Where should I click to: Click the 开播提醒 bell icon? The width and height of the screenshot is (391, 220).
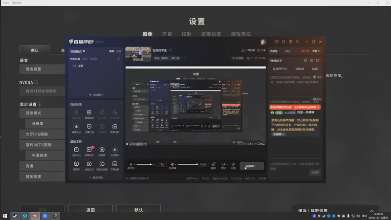click(248, 50)
